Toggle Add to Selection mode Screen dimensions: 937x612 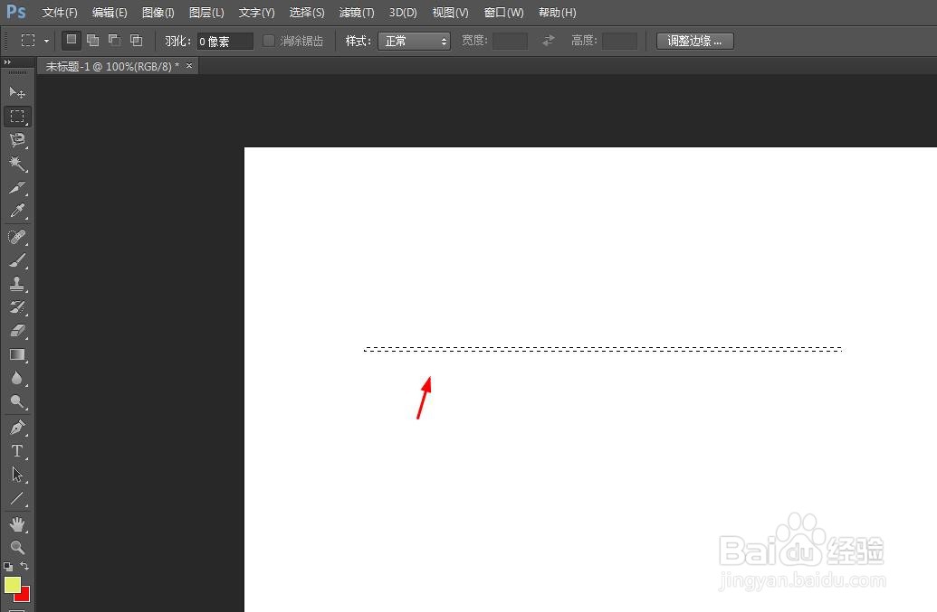(x=91, y=40)
